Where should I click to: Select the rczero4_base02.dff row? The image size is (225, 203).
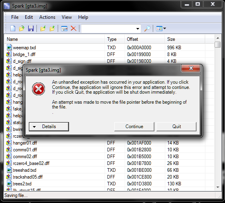point(109,163)
